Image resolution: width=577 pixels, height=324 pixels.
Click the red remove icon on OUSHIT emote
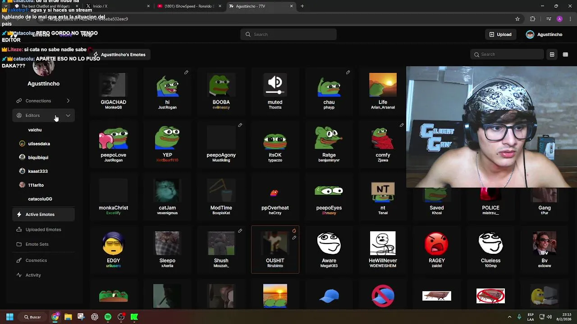click(294, 231)
